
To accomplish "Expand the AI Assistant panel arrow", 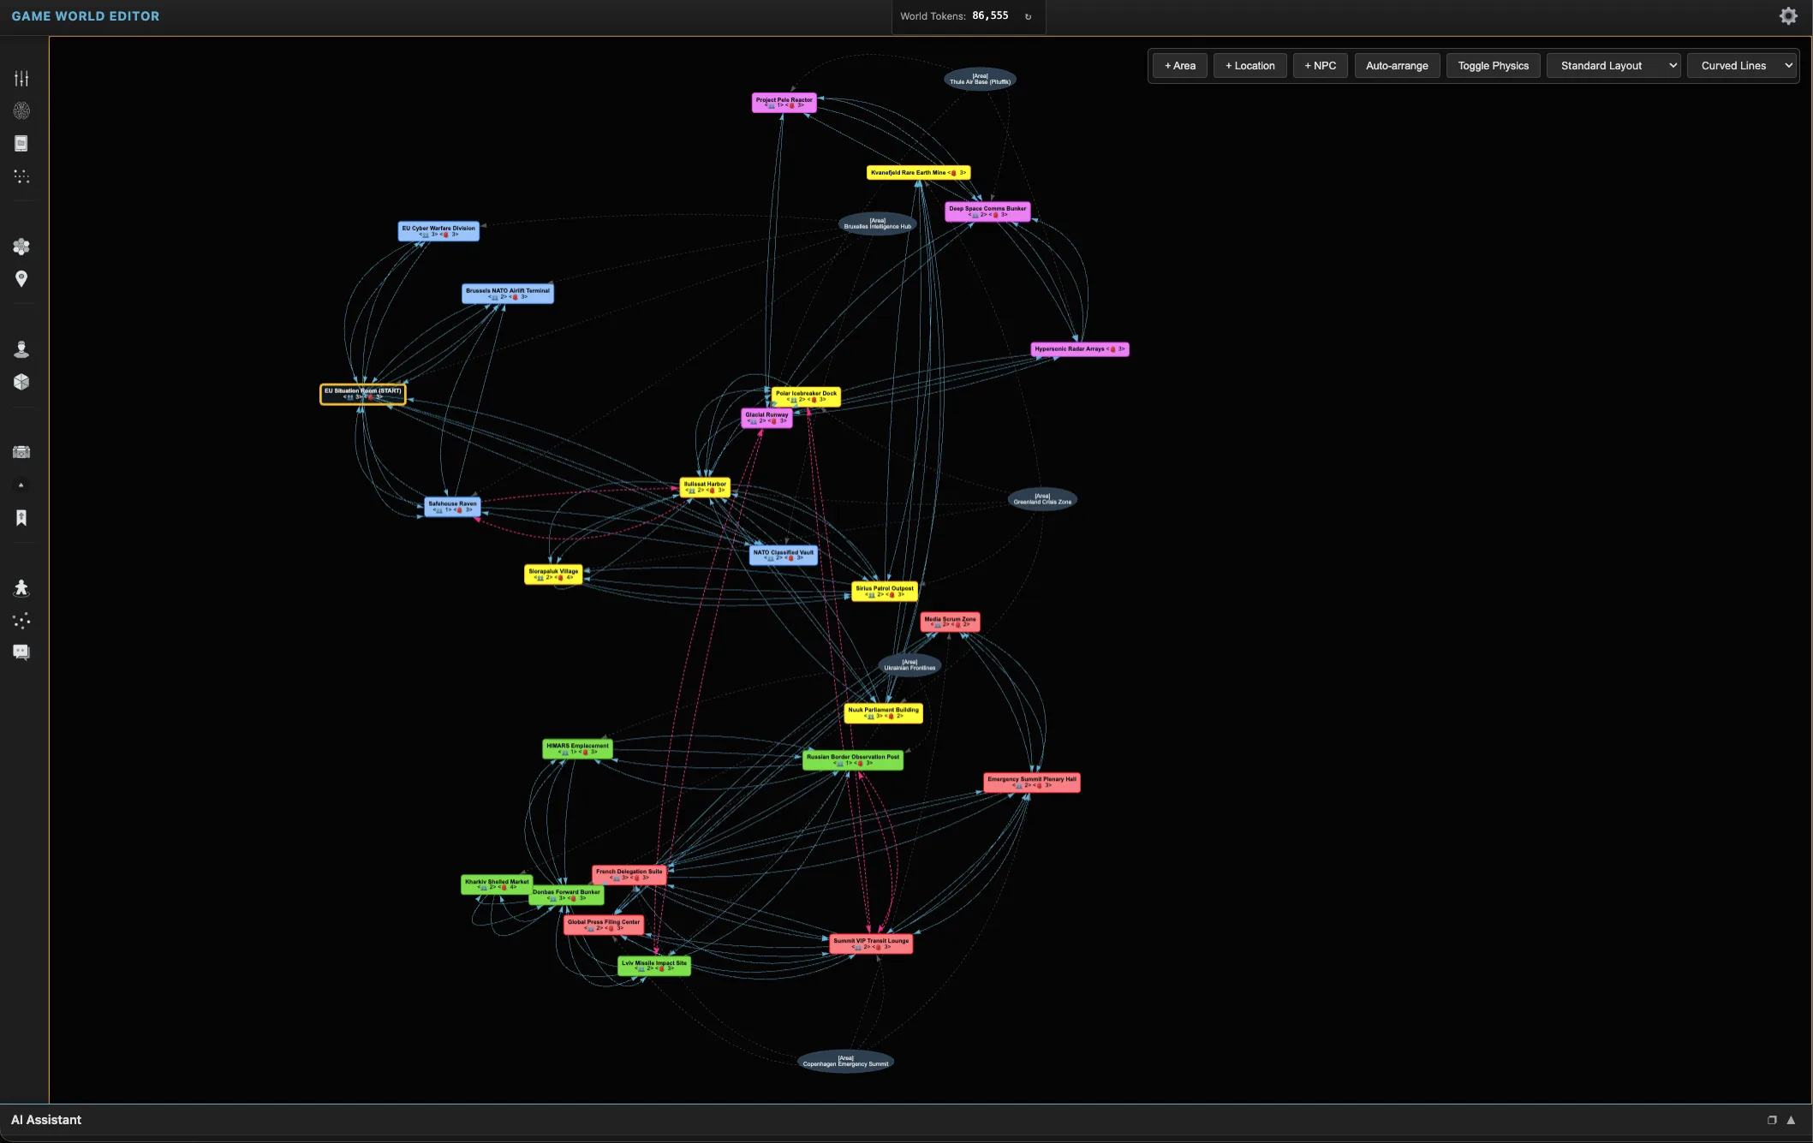I will tap(1791, 1120).
